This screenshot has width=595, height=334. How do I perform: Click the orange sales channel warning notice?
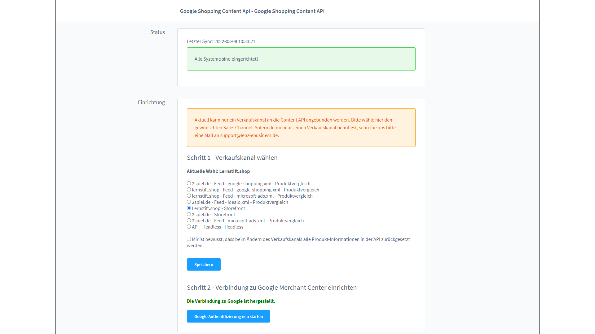point(301,127)
